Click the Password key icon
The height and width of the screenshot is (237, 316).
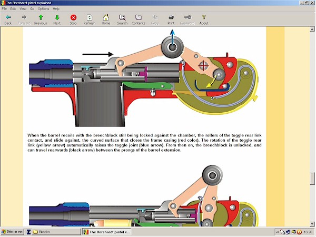tap(187, 19)
